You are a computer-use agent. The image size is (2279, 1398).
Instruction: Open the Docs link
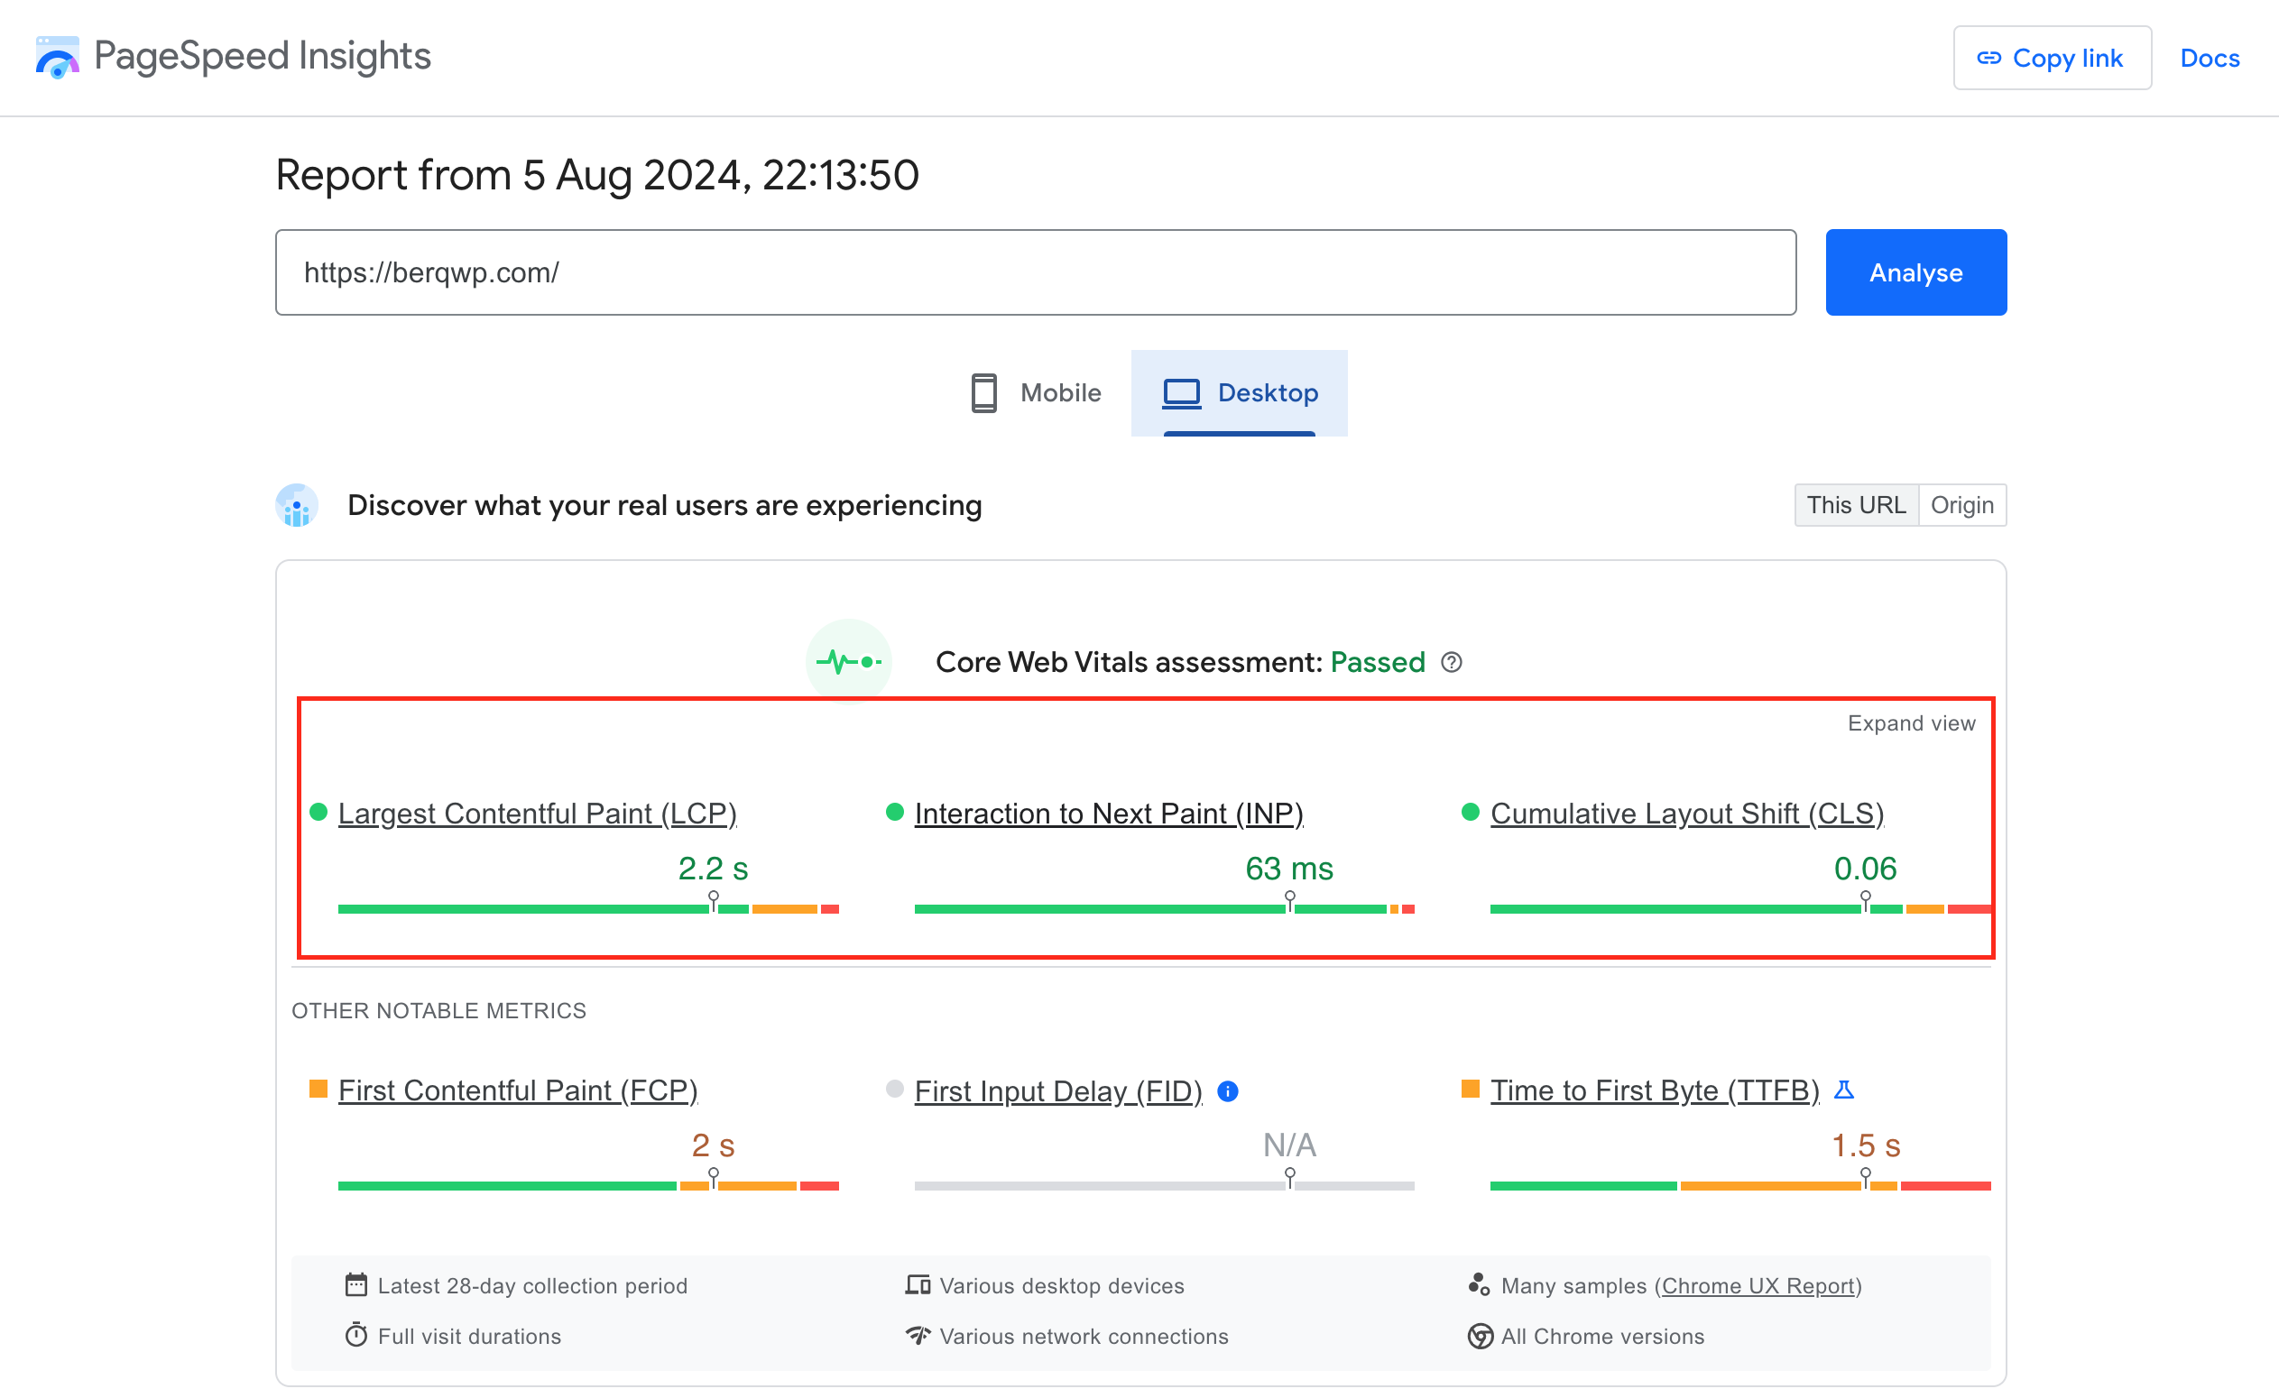coord(2210,59)
